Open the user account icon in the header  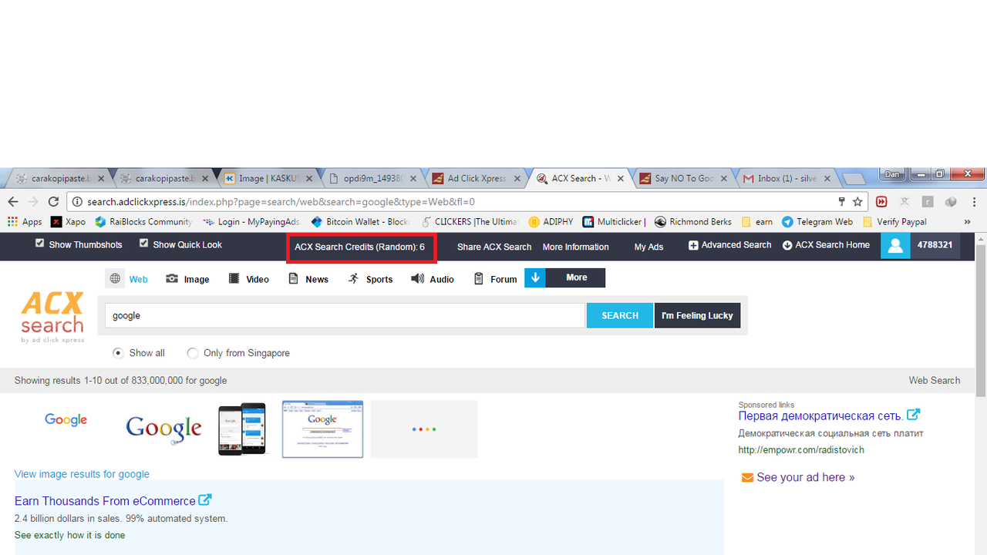pos(895,245)
